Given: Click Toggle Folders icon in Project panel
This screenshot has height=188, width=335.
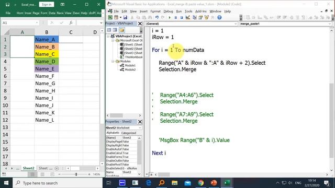Looking at the screenshot, I should pyautogui.click(x=122, y=30).
